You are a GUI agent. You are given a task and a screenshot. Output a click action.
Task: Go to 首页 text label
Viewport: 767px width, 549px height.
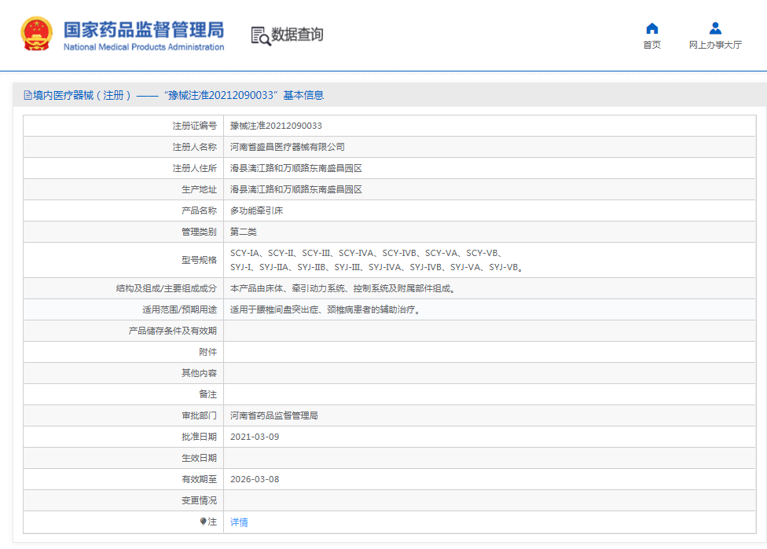tap(651, 45)
